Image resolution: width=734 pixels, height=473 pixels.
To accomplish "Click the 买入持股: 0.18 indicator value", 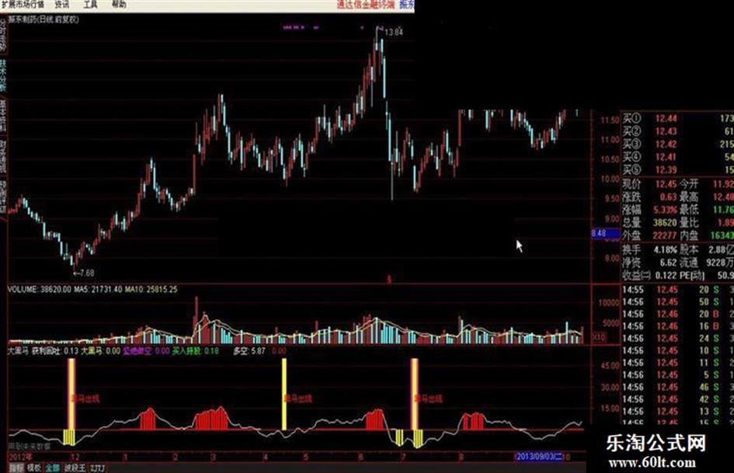I will [195, 351].
